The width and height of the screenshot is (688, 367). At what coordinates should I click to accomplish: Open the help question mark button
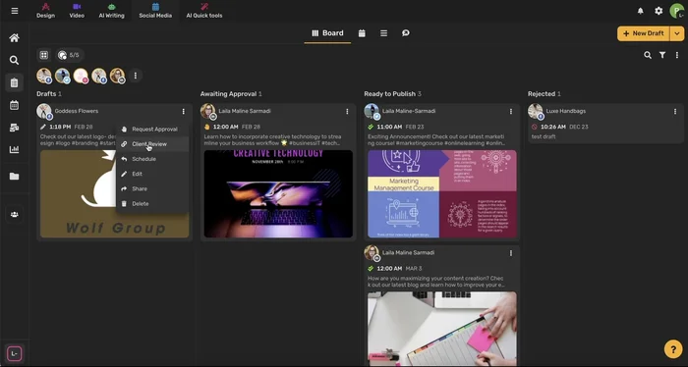click(x=673, y=349)
